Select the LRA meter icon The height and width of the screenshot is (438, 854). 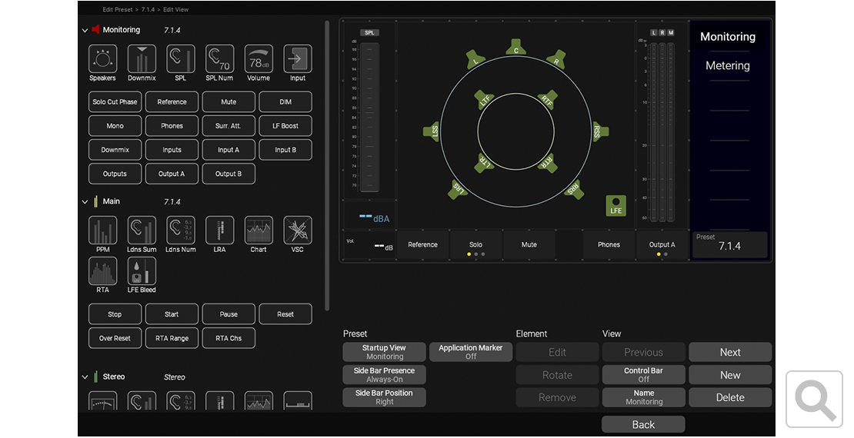click(x=219, y=231)
